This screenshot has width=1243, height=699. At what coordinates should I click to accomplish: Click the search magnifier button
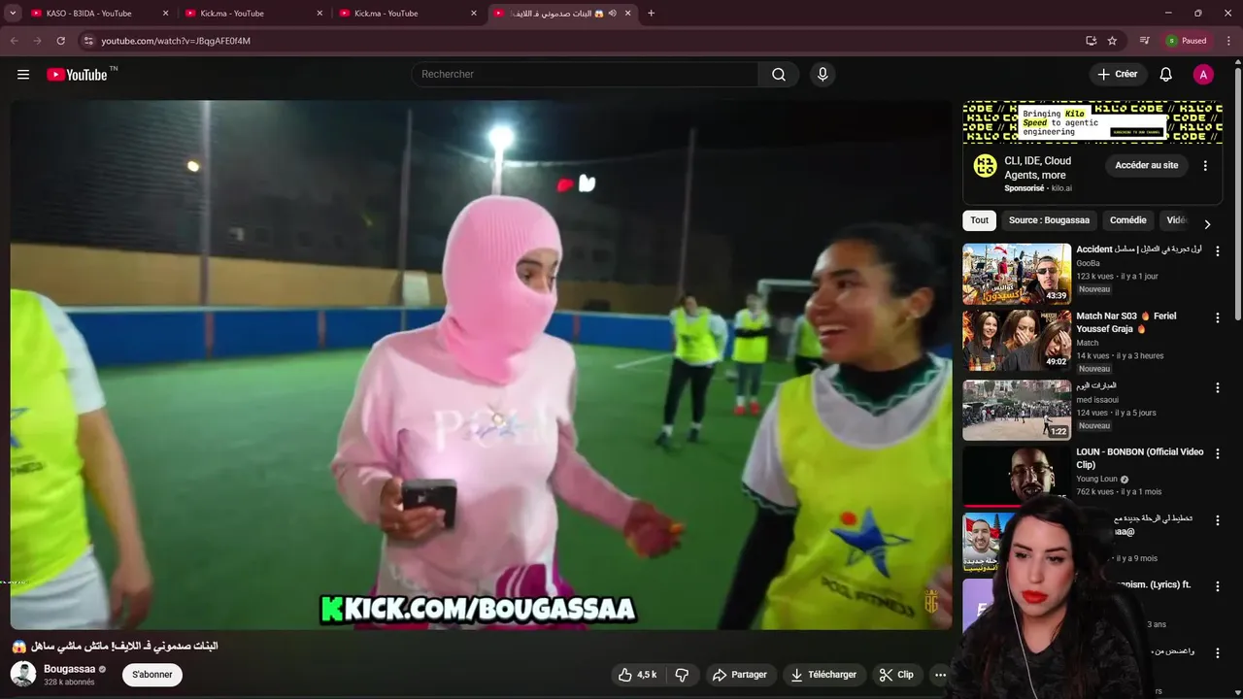click(779, 75)
